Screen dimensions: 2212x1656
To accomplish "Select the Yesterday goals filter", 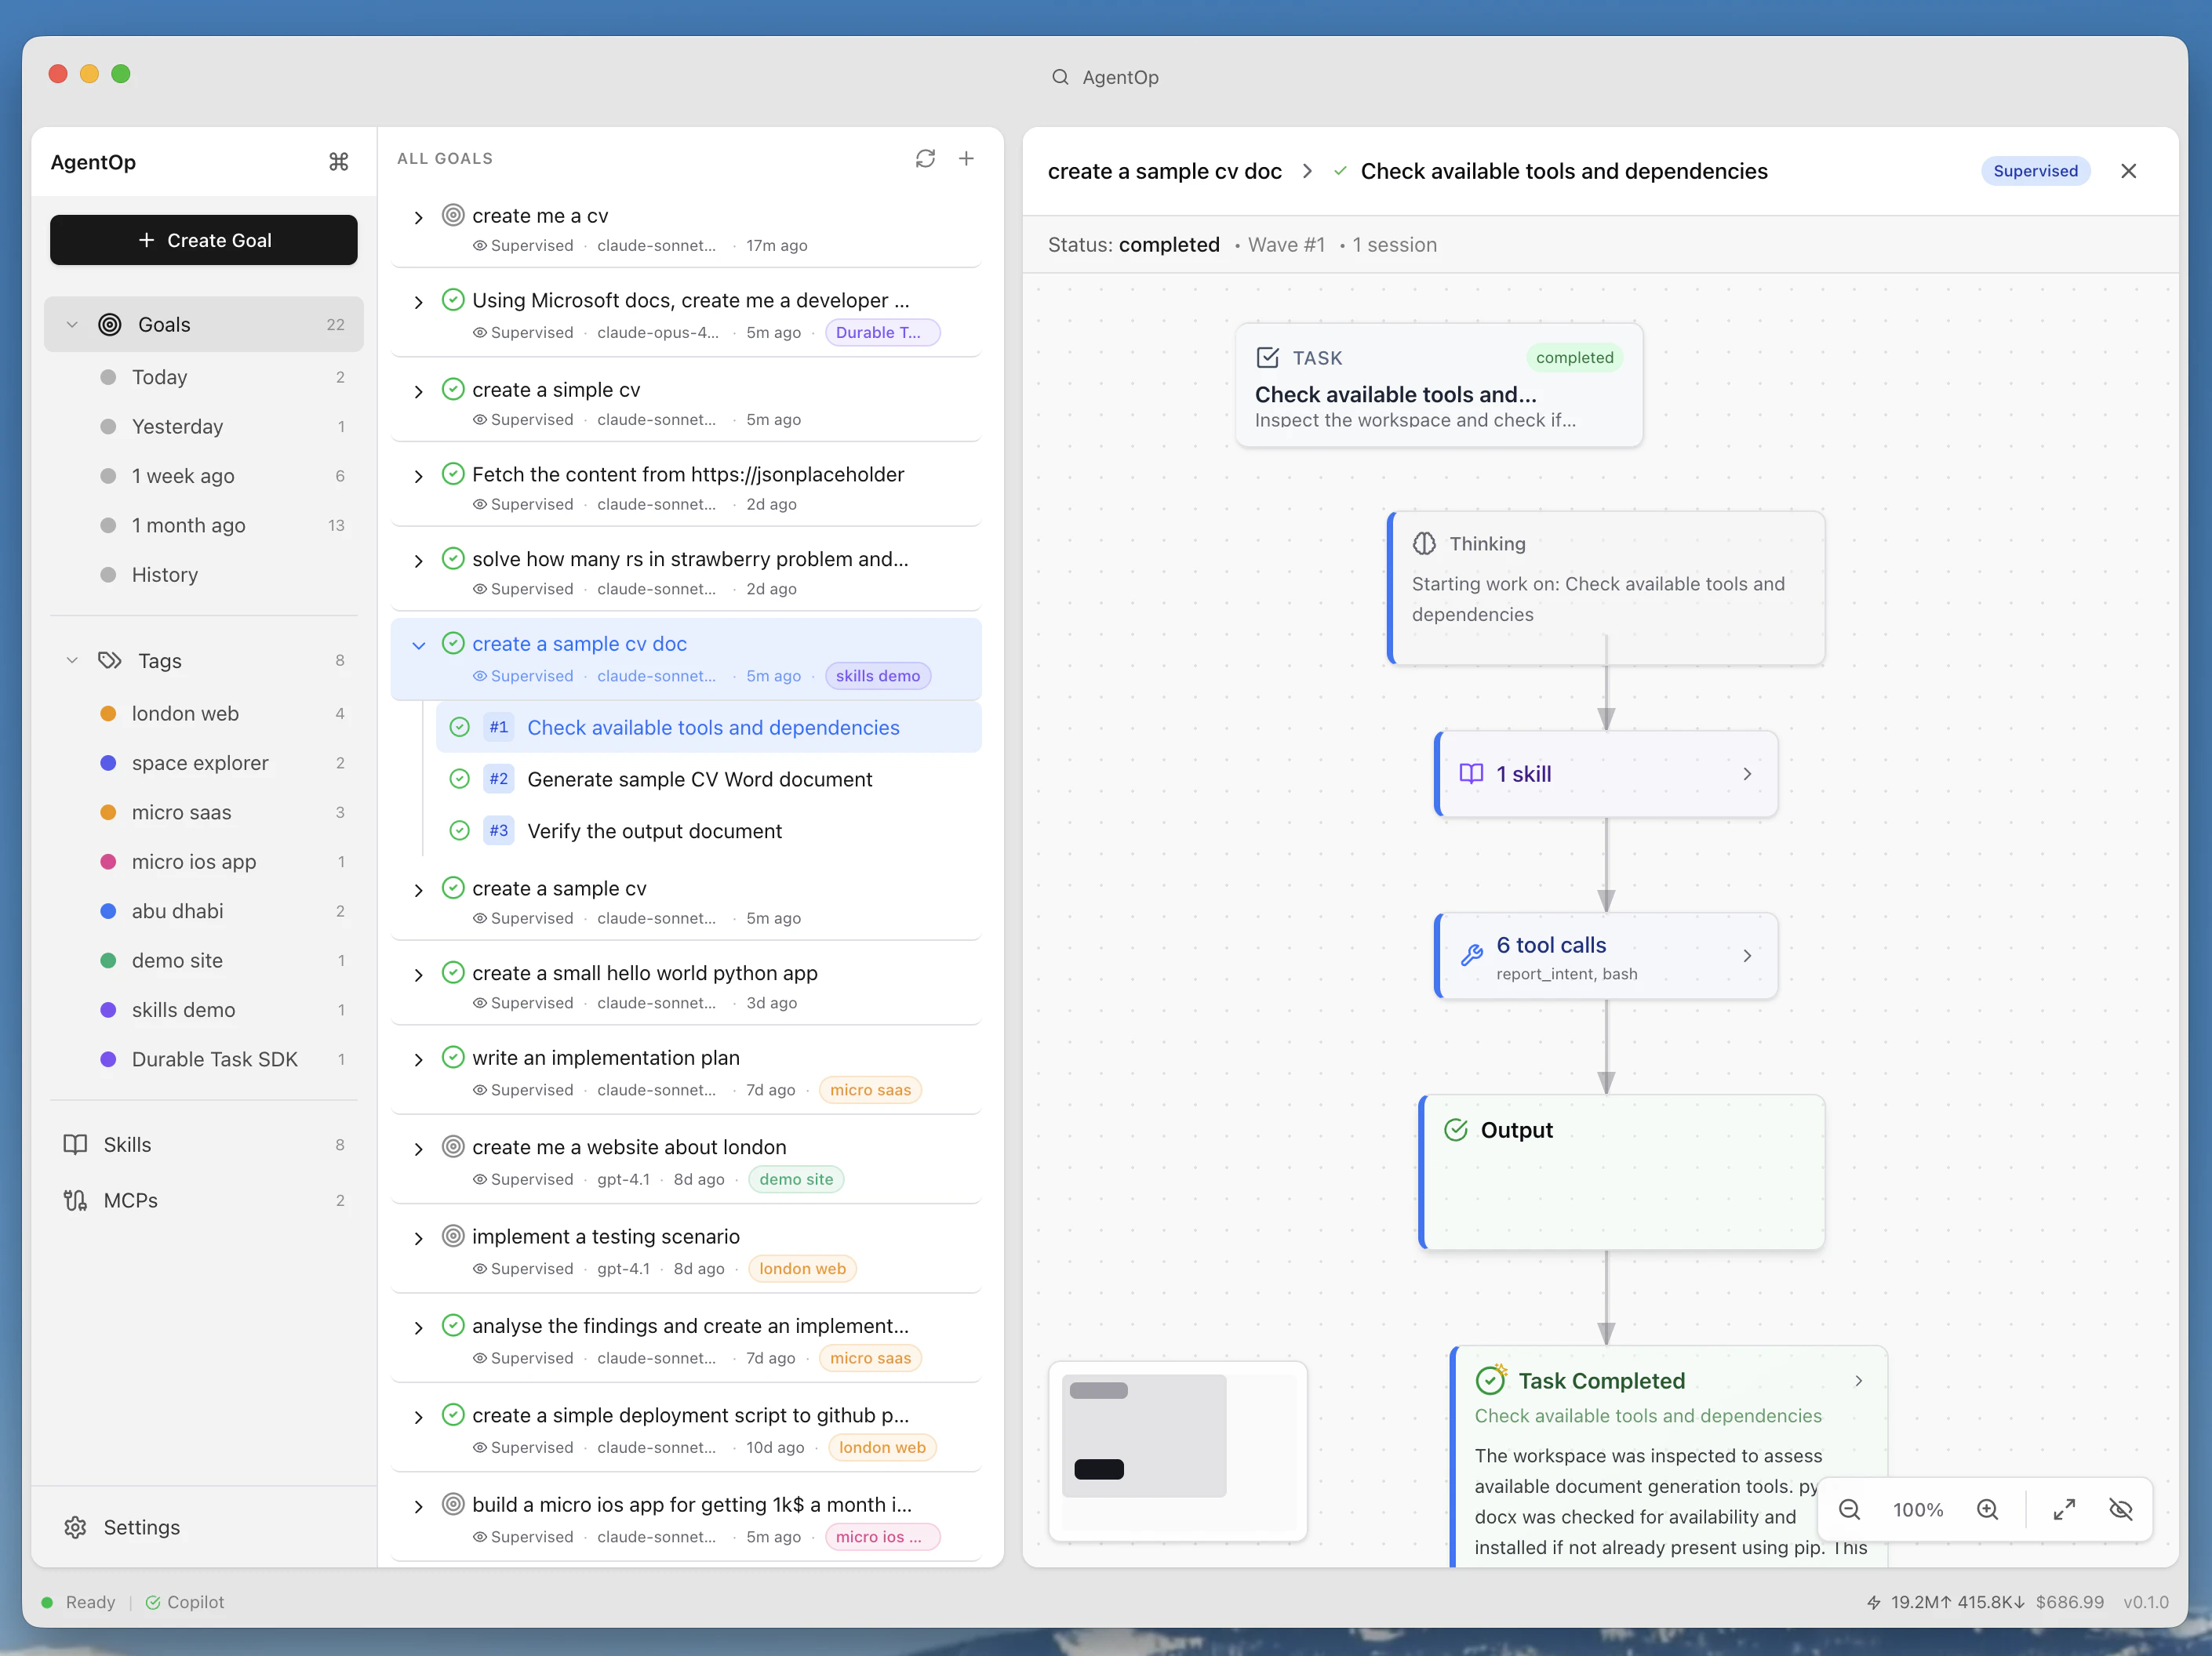I will pos(177,427).
